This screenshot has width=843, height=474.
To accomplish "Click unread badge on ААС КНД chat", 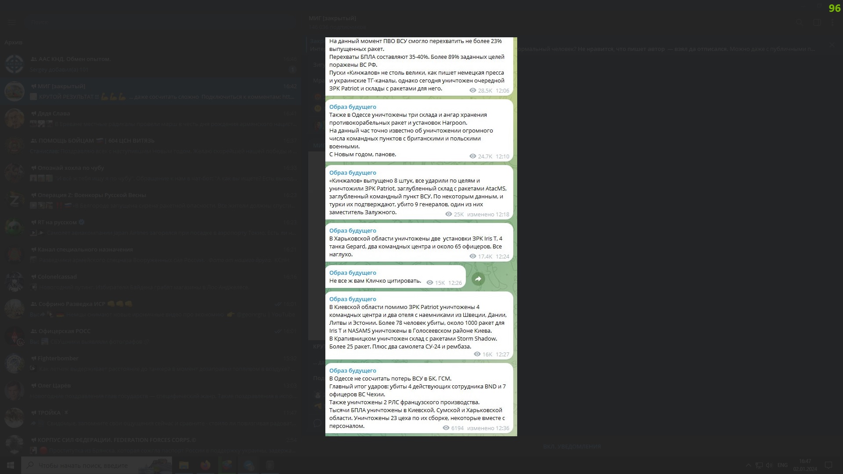I will 292,69.
